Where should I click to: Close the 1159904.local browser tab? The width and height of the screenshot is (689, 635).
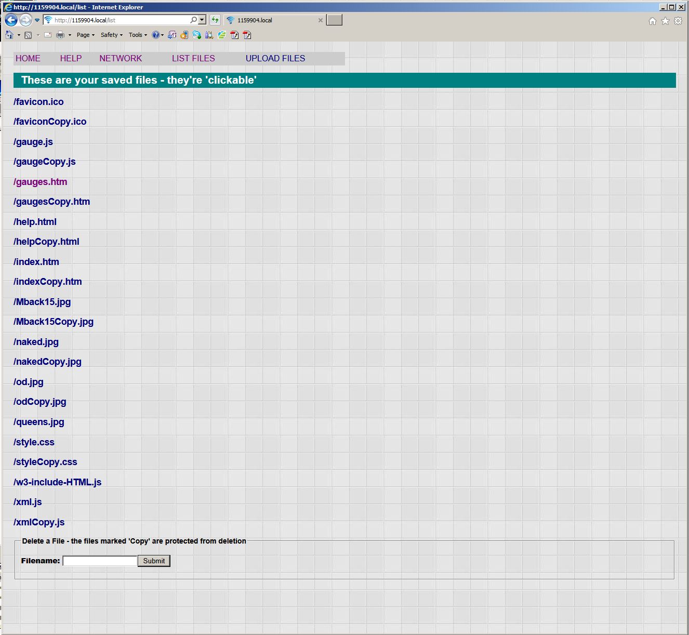320,20
